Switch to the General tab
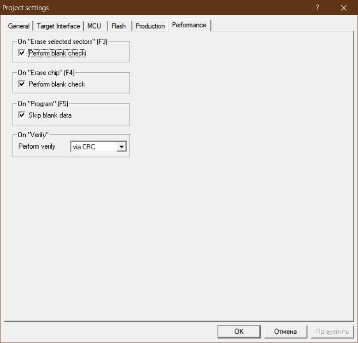 click(x=19, y=26)
